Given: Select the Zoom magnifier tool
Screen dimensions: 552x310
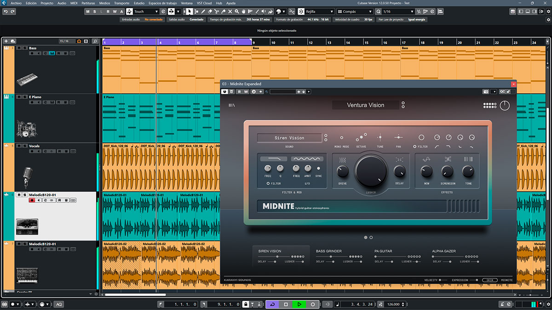Looking at the screenshot, I should [236, 11].
